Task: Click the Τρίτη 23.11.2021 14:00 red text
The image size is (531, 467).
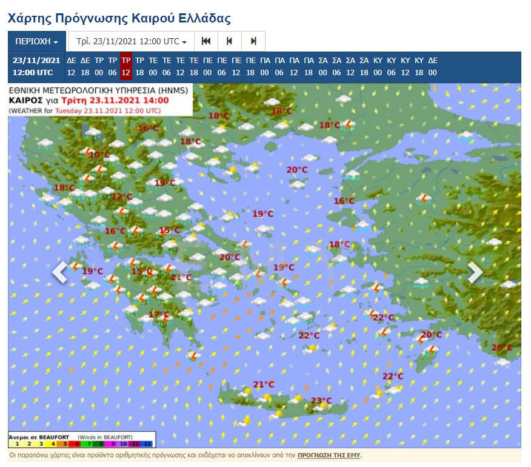Action: (x=115, y=100)
